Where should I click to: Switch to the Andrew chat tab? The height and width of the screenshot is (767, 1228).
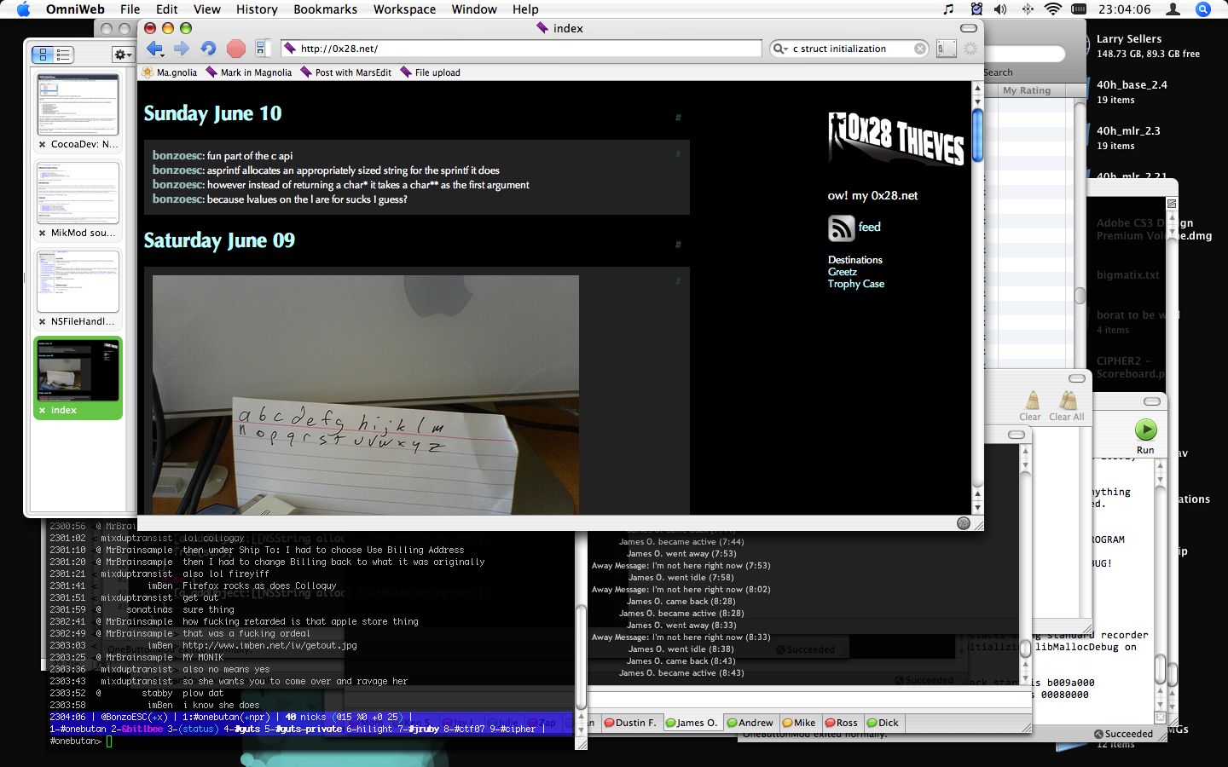coord(750,723)
